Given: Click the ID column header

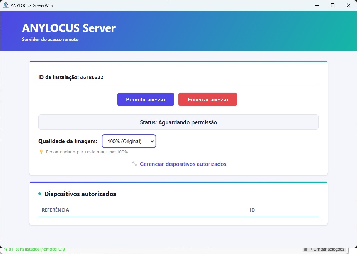Looking at the screenshot, I should click(252, 210).
